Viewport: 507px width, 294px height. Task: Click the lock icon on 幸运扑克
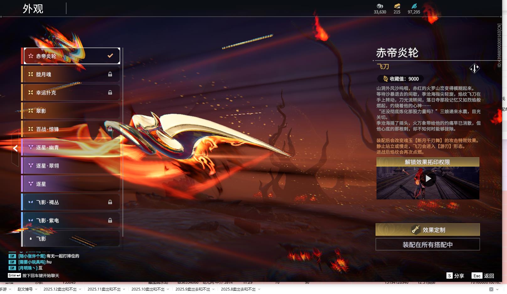point(110,92)
